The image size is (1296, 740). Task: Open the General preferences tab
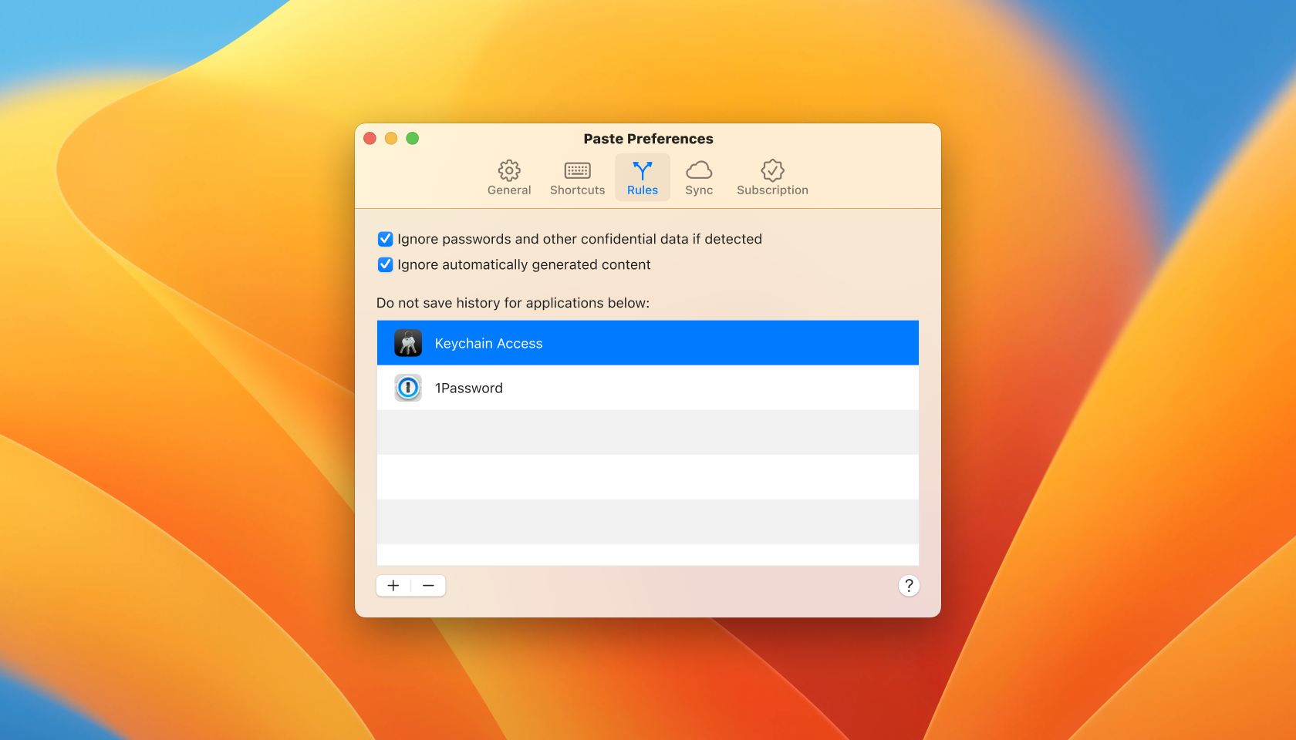pyautogui.click(x=509, y=178)
